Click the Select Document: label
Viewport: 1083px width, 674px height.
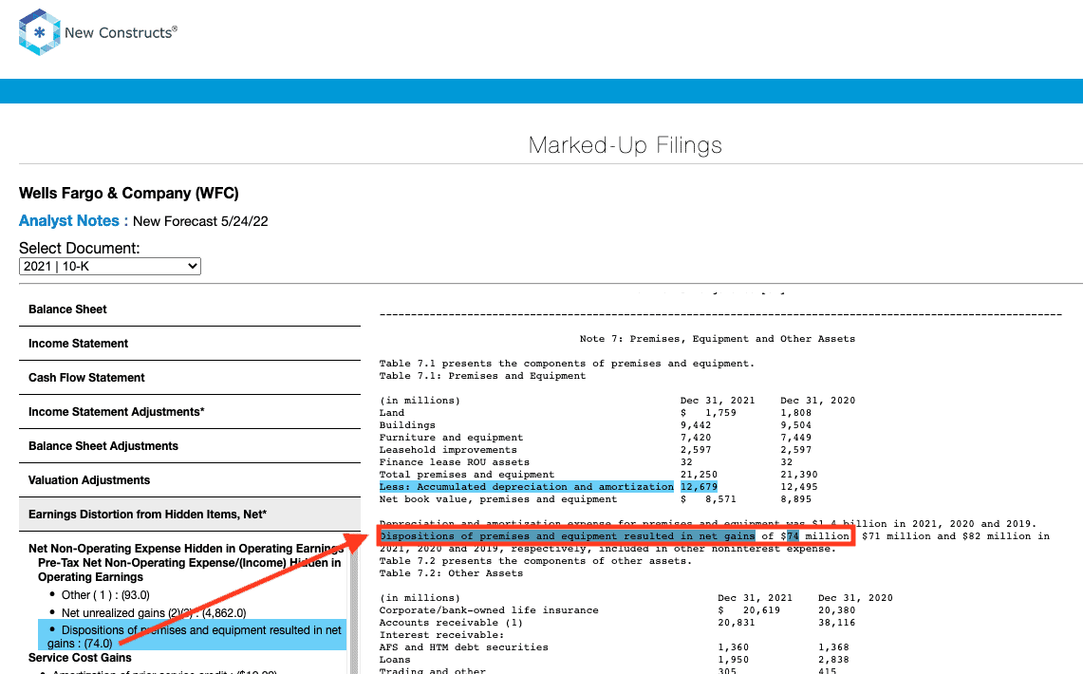tap(79, 248)
